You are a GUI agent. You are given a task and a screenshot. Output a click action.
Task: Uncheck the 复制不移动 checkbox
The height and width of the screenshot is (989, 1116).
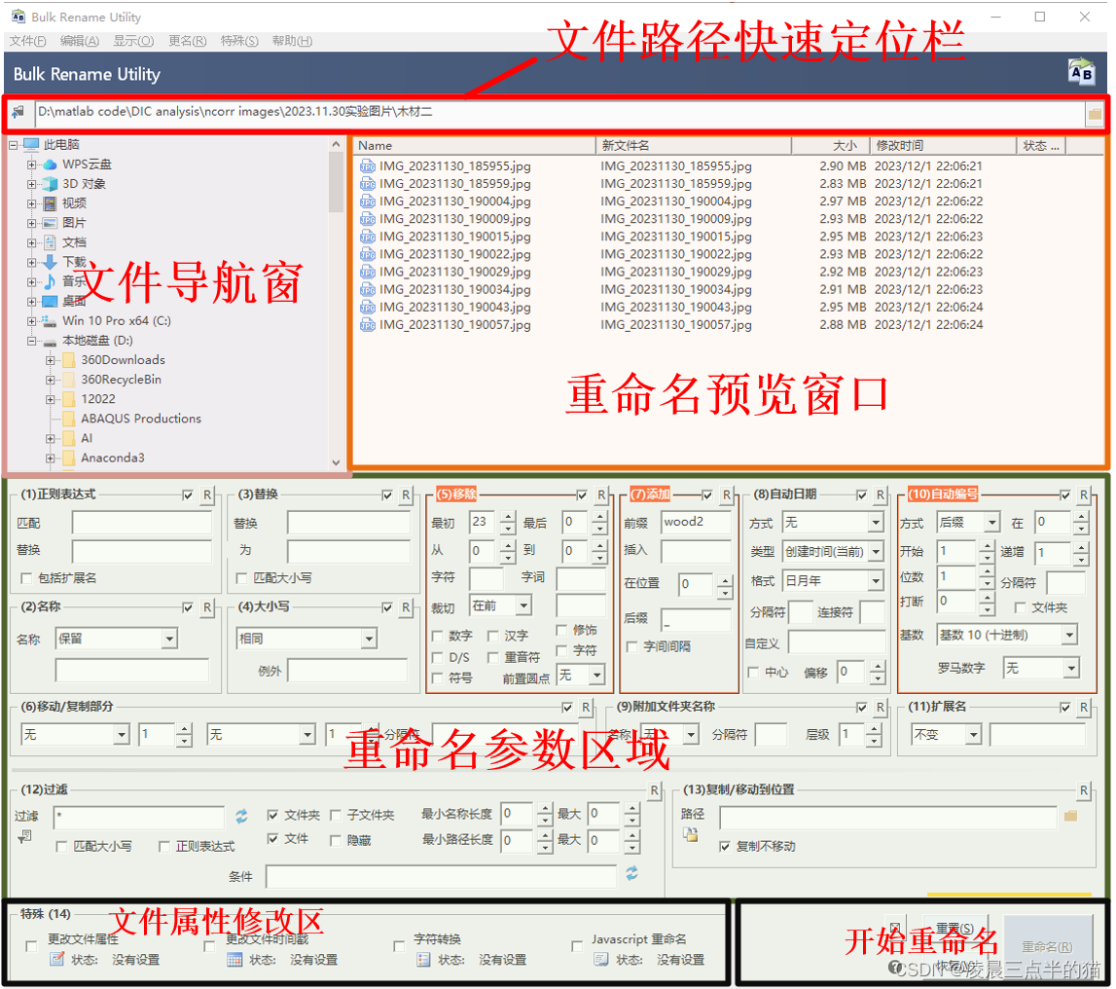click(725, 847)
